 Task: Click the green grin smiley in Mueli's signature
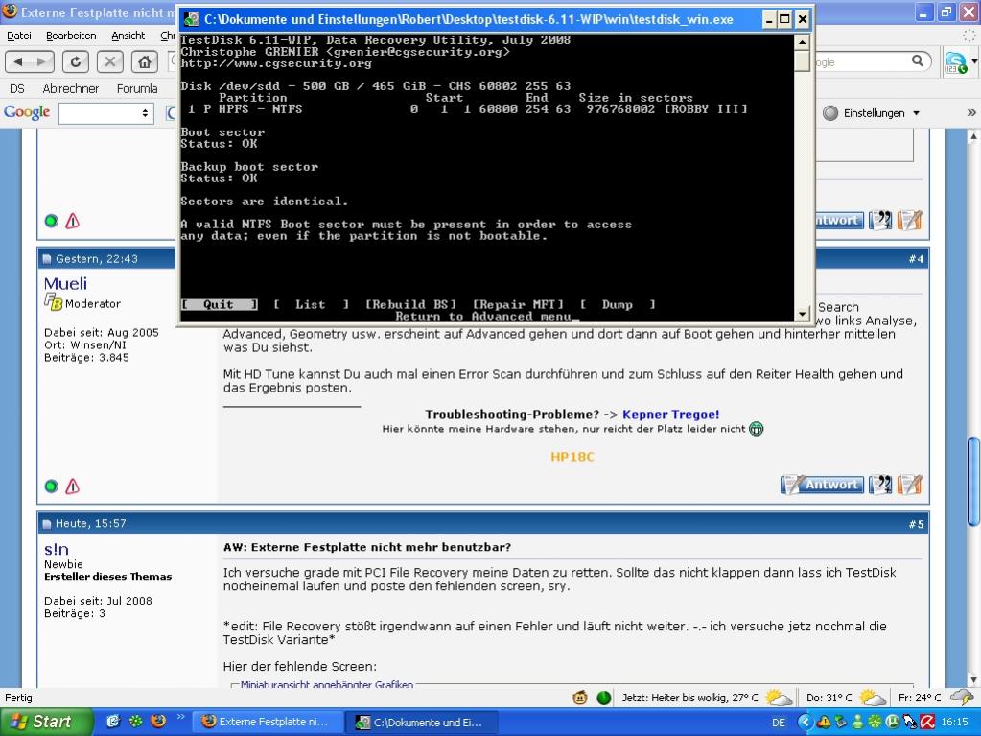[x=756, y=429]
